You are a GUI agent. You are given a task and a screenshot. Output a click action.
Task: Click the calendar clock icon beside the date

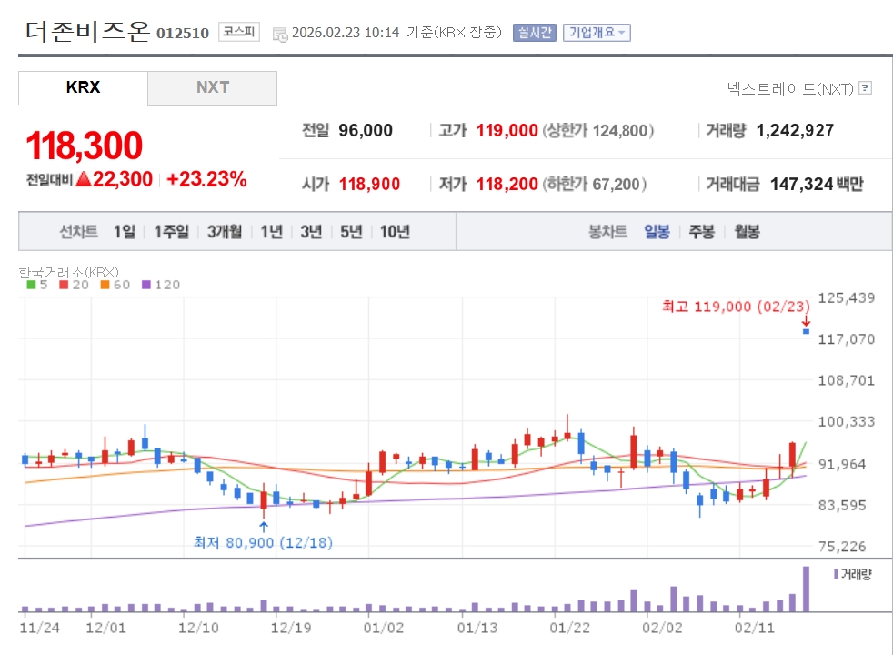pos(280,34)
